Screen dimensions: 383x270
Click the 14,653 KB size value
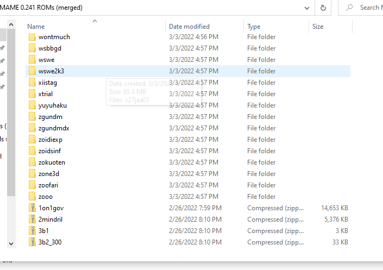click(335, 208)
